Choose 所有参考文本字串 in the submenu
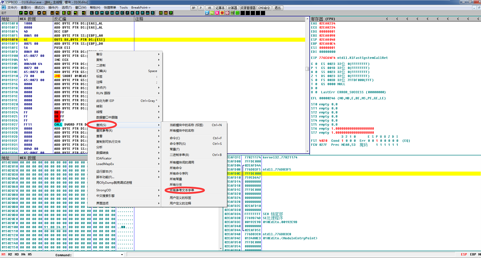The image size is (481, 258). coord(194,190)
